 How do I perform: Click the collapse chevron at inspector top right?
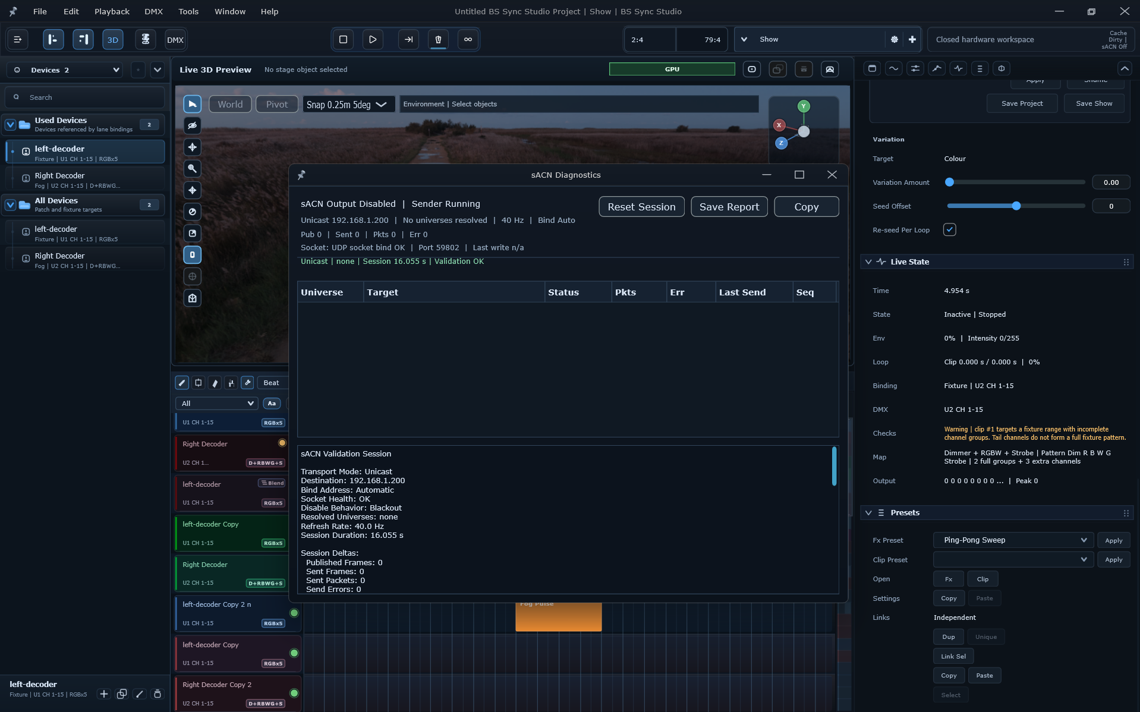(1125, 68)
